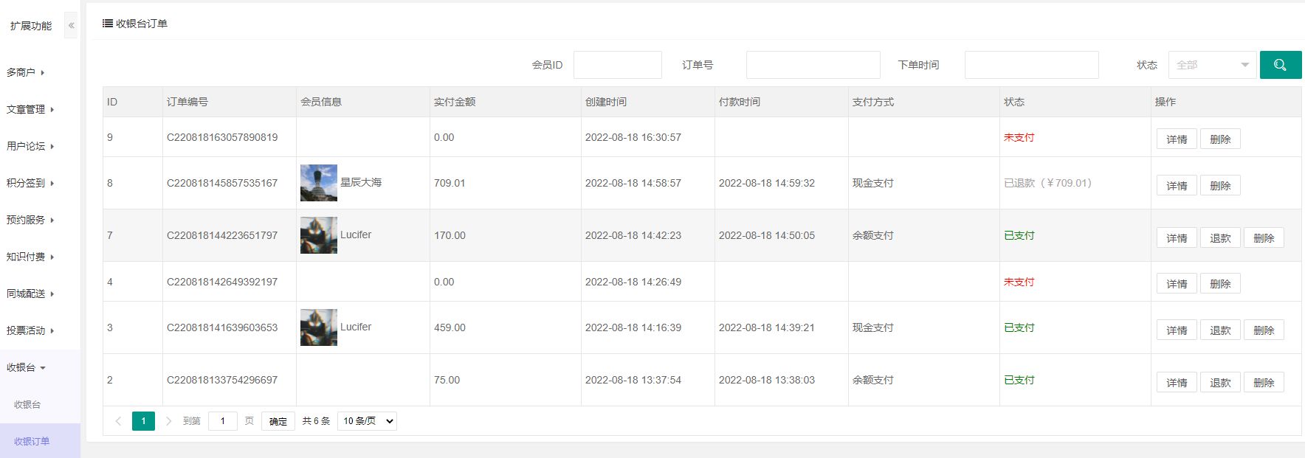Click the 订单号 search field
Screen dimensions: 1305x458
point(813,65)
